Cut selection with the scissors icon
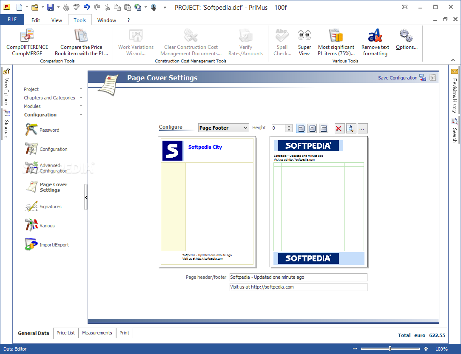Screen dimensions: 461x354 tap(107, 7)
